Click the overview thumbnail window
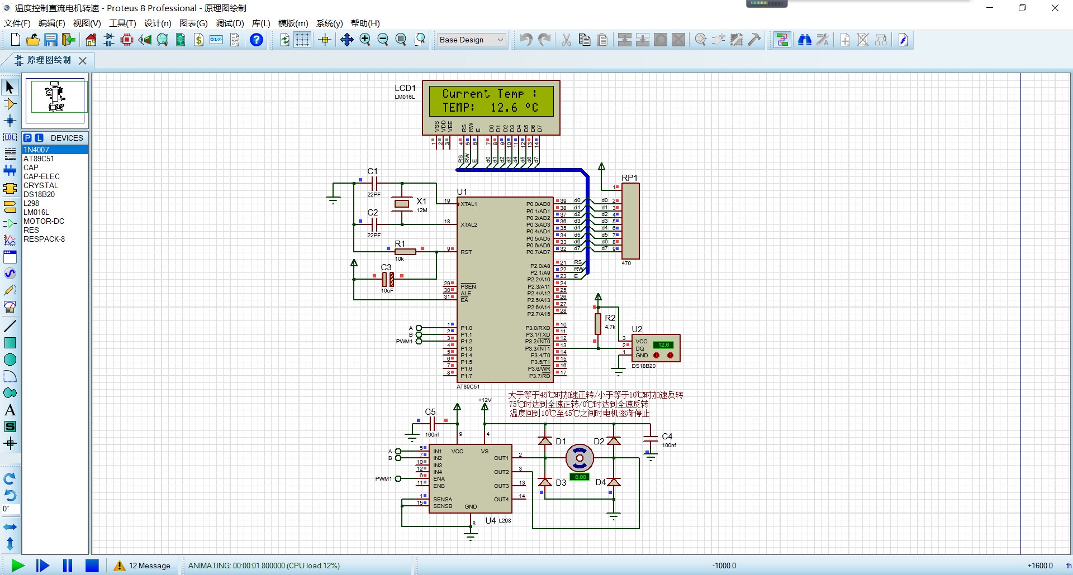 click(x=55, y=100)
